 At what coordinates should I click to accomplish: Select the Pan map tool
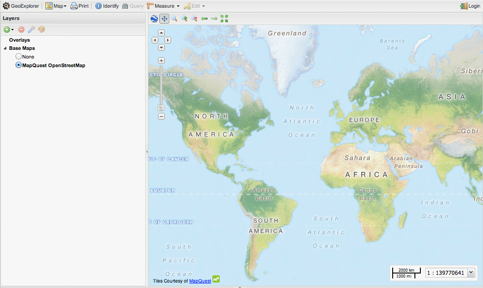(164, 19)
